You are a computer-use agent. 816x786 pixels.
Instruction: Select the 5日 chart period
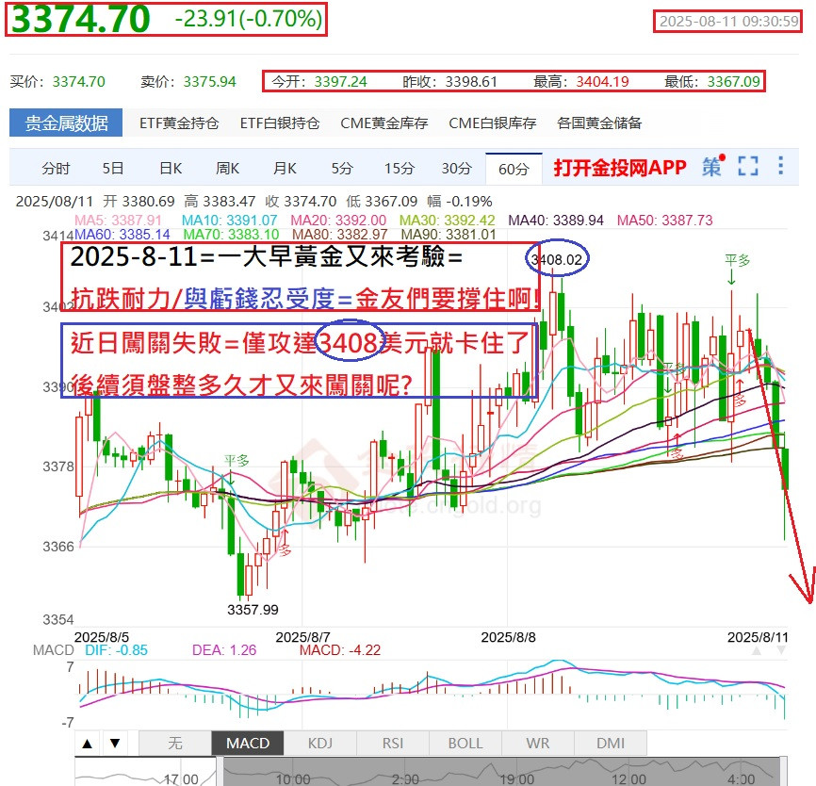[x=113, y=169]
